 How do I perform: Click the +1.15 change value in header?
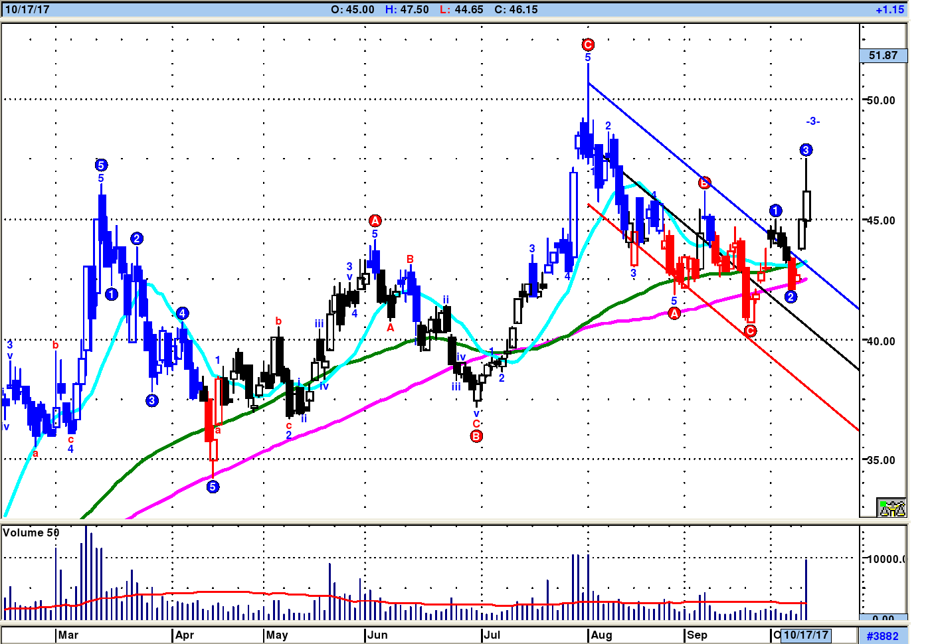(889, 10)
